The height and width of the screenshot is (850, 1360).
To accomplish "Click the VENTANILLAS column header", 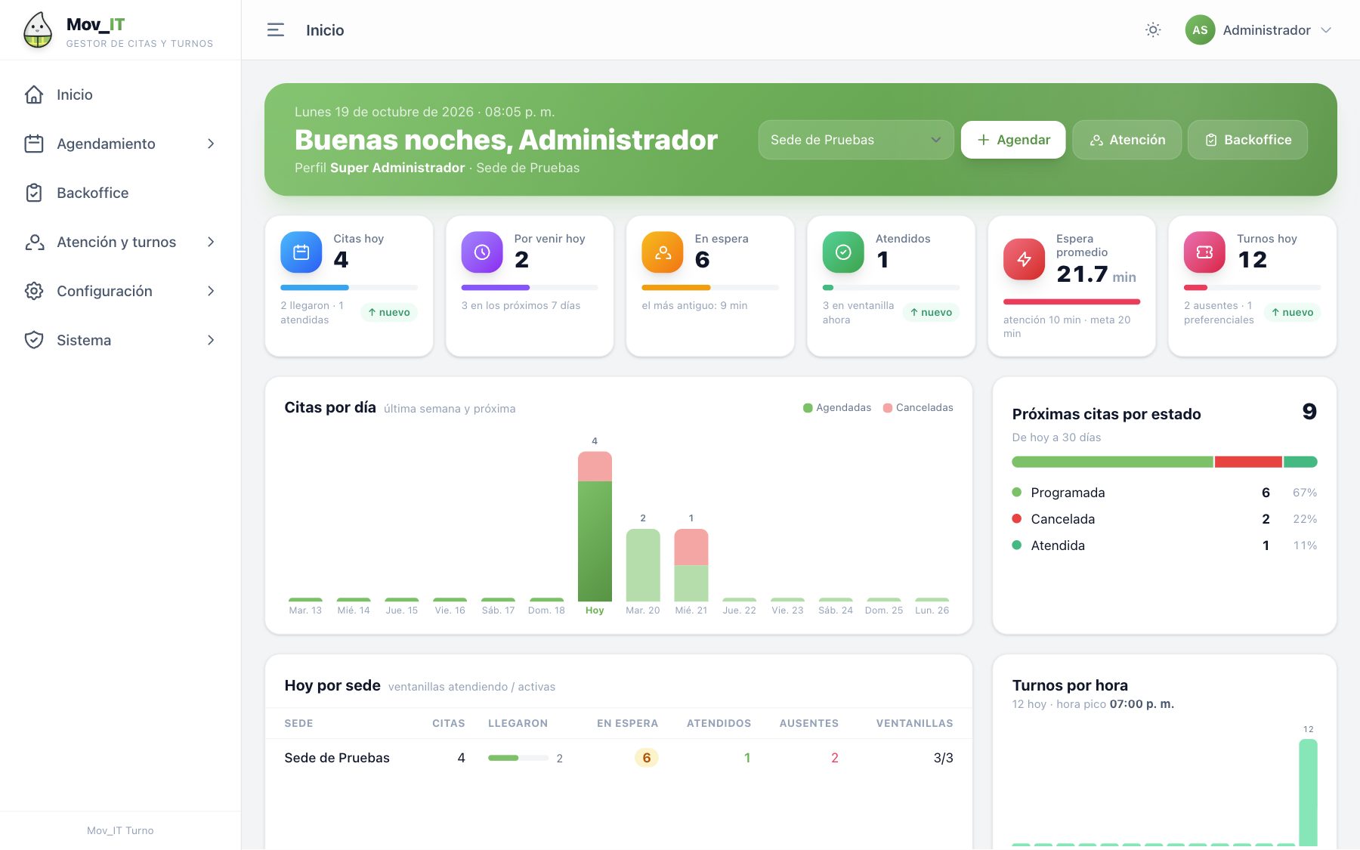I will point(914,724).
